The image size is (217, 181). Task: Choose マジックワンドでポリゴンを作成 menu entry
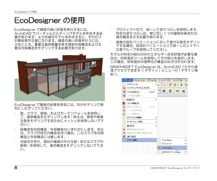click(140, 88)
